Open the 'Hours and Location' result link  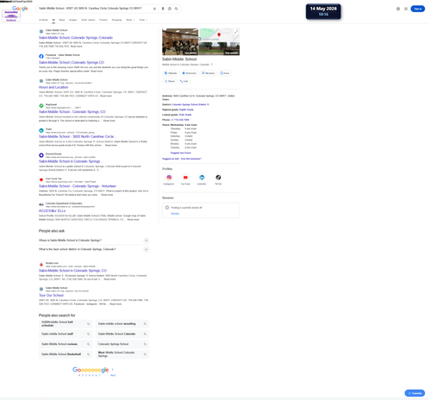[x=53, y=87]
